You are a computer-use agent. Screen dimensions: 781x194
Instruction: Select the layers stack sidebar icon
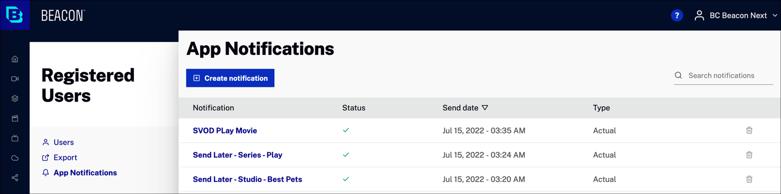pyautogui.click(x=15, y=99)
